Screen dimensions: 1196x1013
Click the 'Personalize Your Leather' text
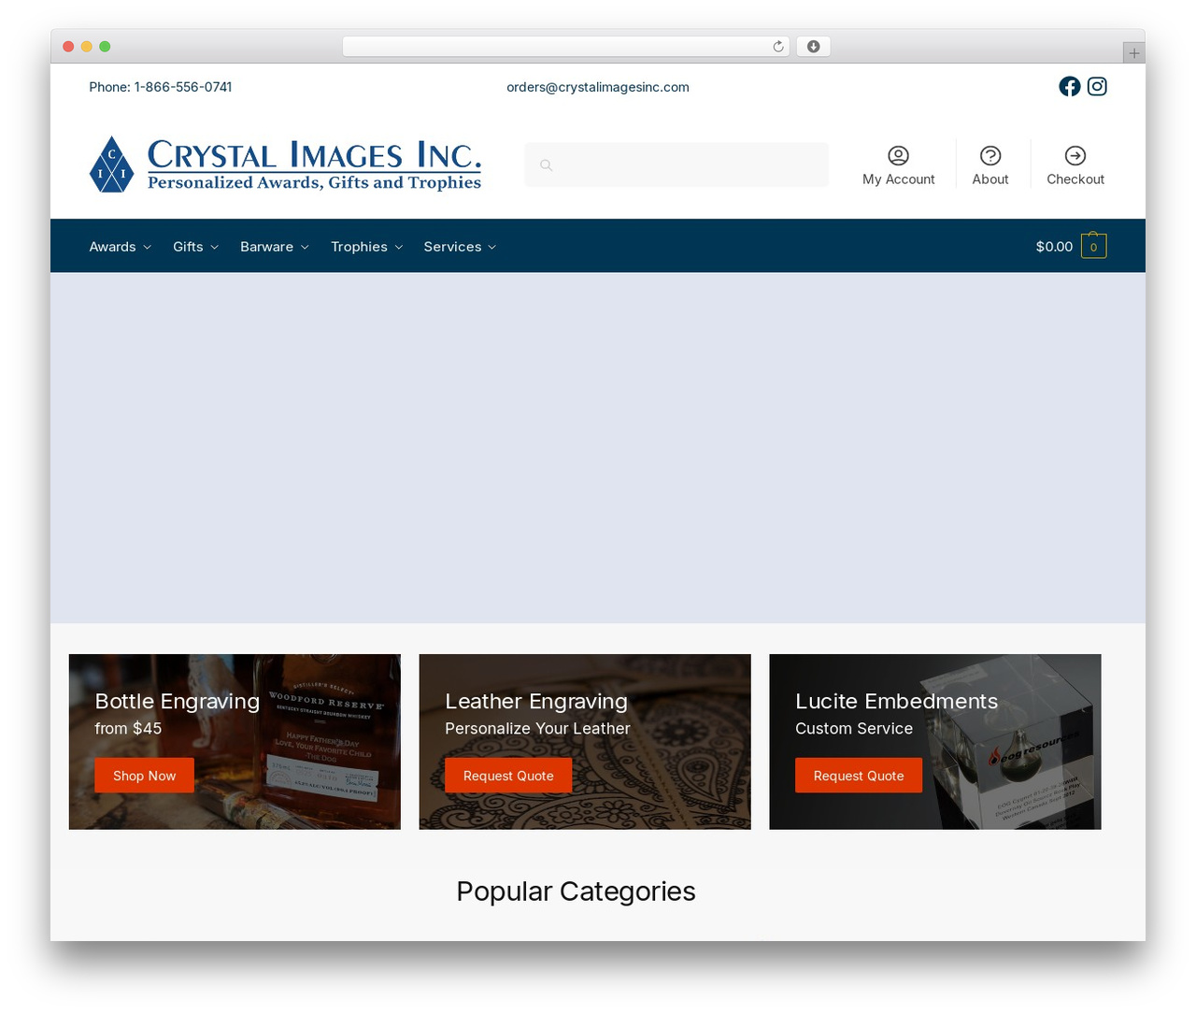point(537,728)
